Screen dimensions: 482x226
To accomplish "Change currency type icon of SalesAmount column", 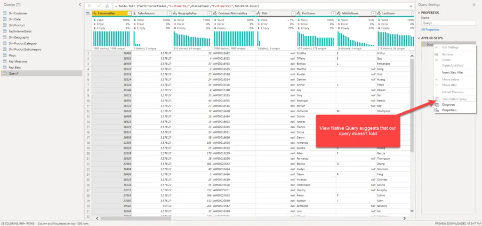I will 135,14.
